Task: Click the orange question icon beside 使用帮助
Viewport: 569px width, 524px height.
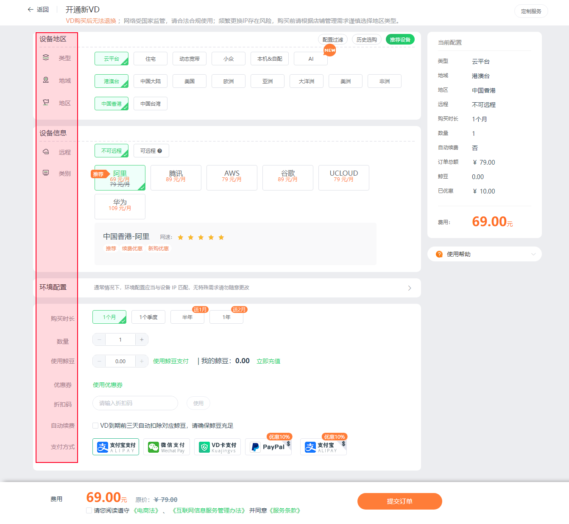Action: [x=439, y=254]
